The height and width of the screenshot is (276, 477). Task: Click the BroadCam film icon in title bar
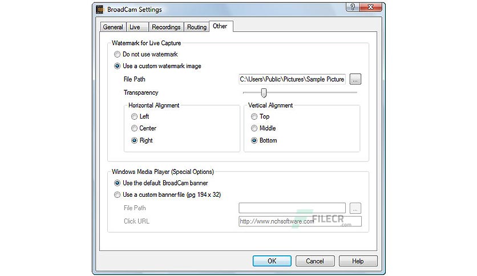99,10
